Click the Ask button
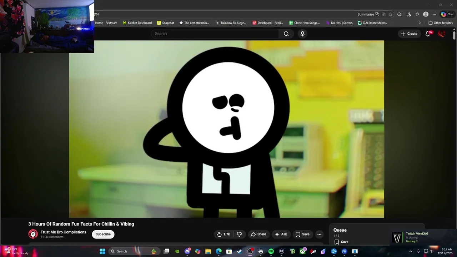 [281, 234]
